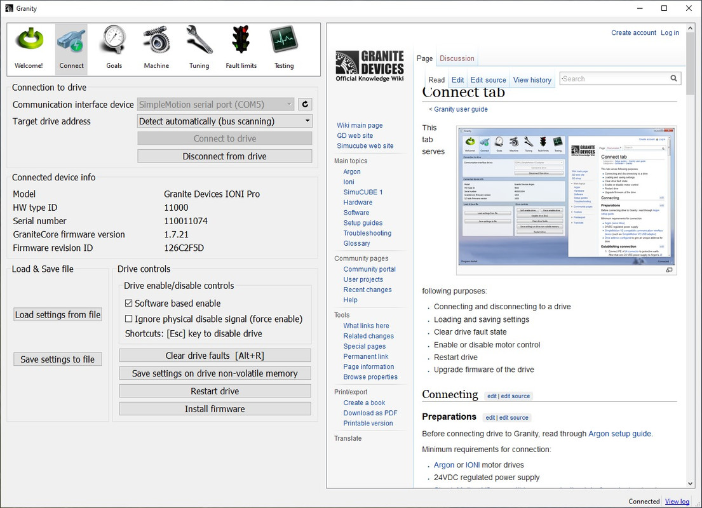Open the Granity user guide link
Viewport: 702px width, 508px height.
pos(461,109)
